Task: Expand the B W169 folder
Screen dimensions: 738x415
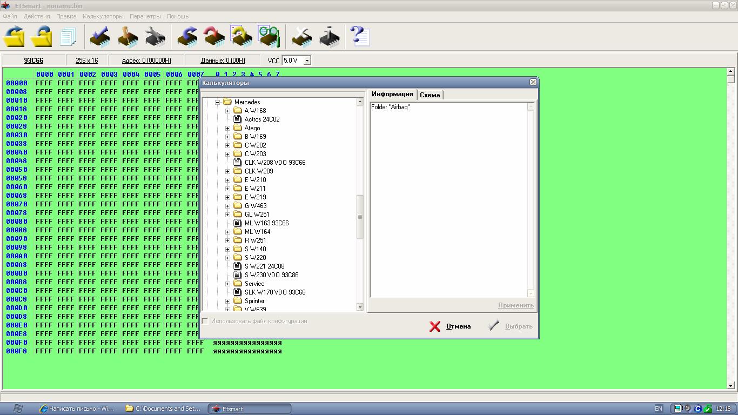Action: (227, 137)
